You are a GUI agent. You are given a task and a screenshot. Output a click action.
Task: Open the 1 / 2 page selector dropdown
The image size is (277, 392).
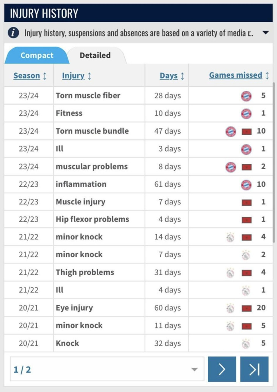click(107, 369)
